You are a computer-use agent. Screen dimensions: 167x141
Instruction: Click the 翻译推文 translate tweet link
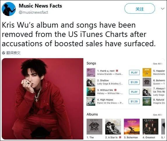pyautogui.click(x=13, y=53)
